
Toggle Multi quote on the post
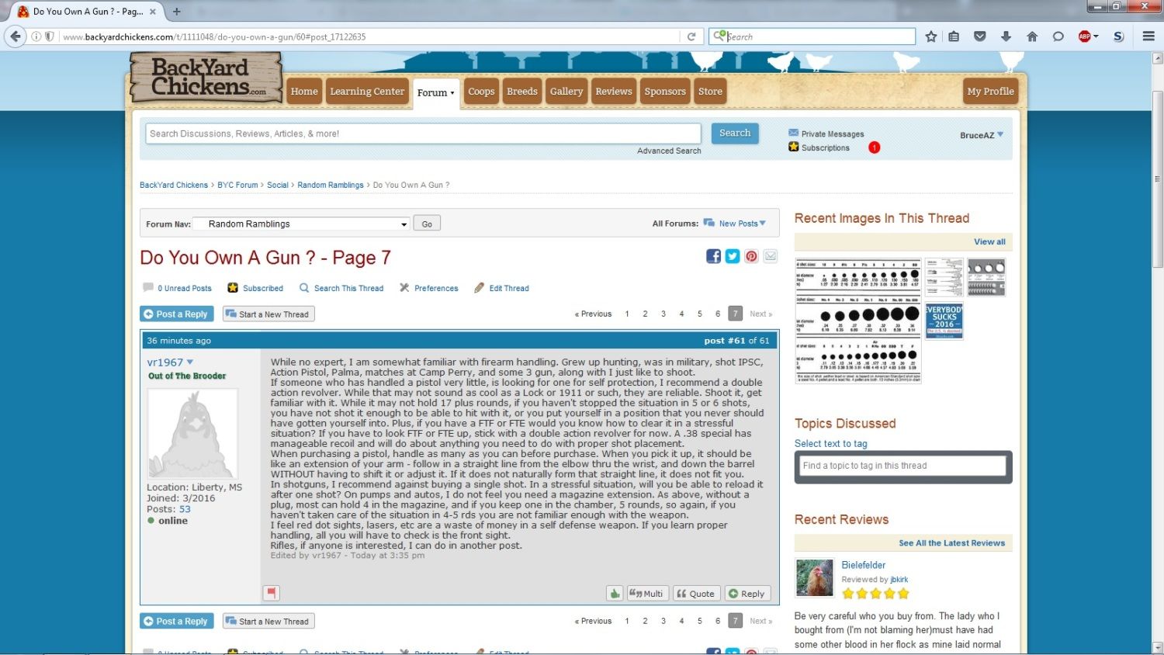tap(646, 594)
